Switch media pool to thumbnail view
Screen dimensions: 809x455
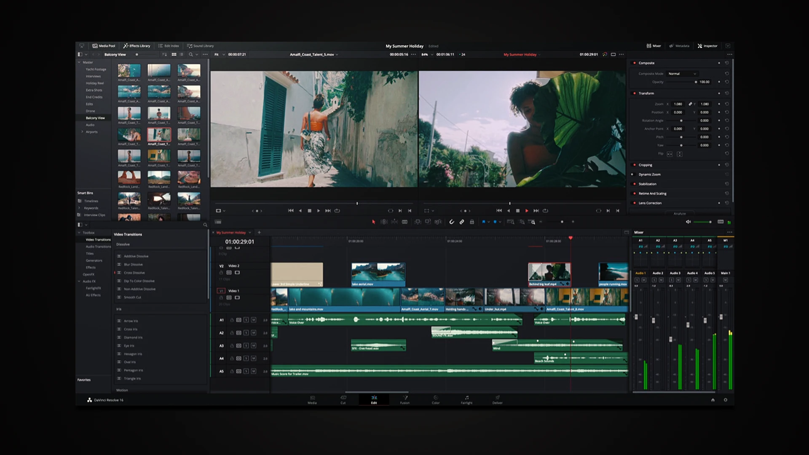click(x=174, y=54)
